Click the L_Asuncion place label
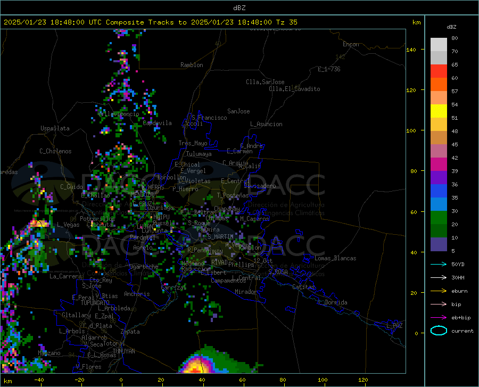Screen dimensions: 479x387 point(266,124)
